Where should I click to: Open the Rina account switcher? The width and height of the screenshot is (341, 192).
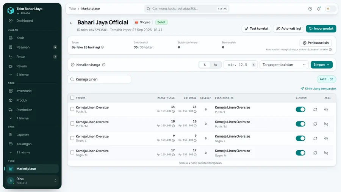click(x=32, y=181)
